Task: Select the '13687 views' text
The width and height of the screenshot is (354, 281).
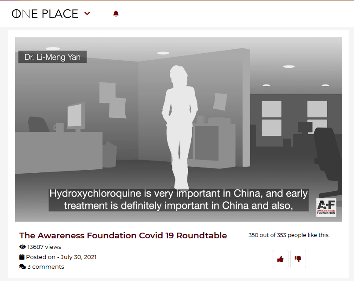Action: (x=44, y=247)
